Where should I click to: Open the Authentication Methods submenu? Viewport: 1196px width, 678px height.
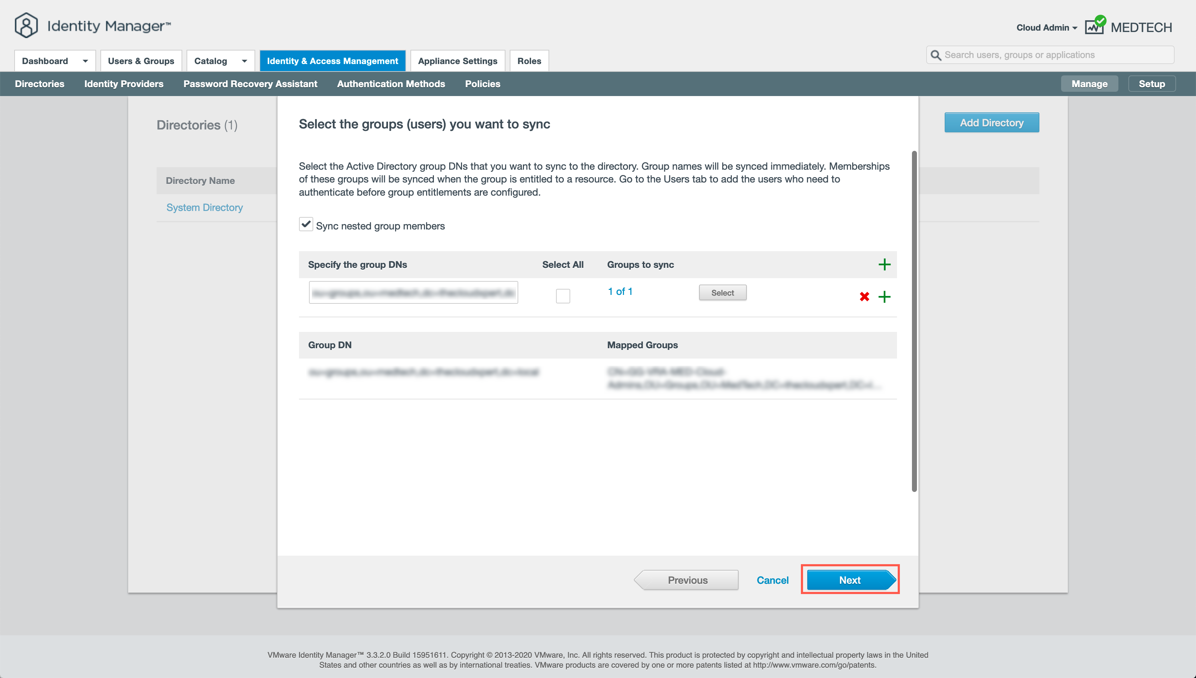390,84
